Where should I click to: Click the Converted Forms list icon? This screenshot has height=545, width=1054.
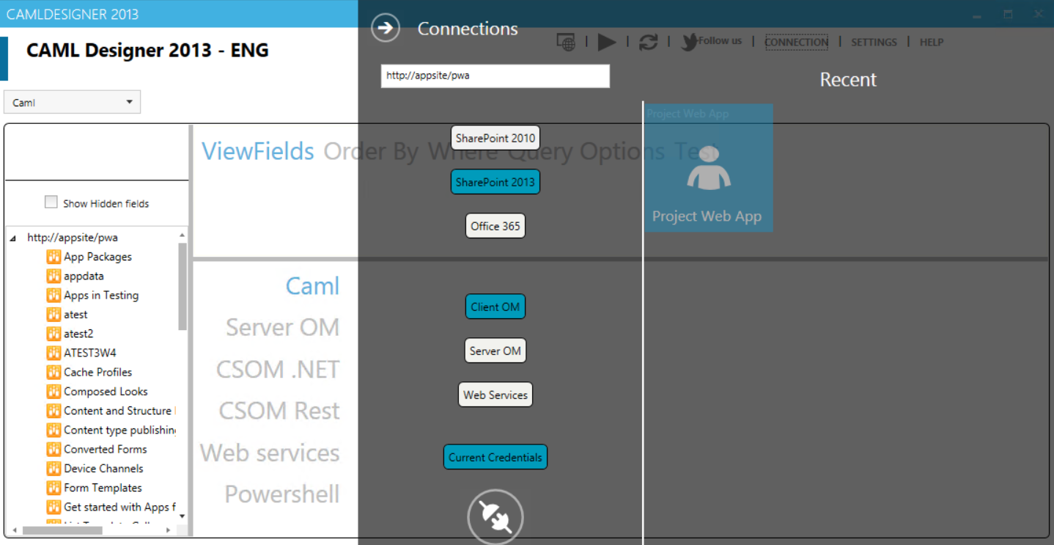coord(54,449)
